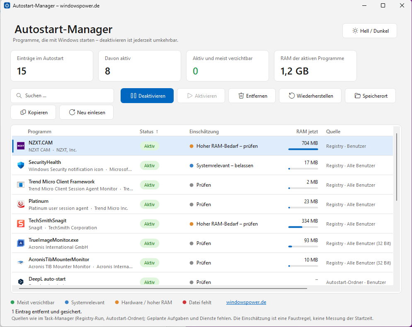Click the Aktivieren button
Screen dimensions: 412x327
coord(201,96)
